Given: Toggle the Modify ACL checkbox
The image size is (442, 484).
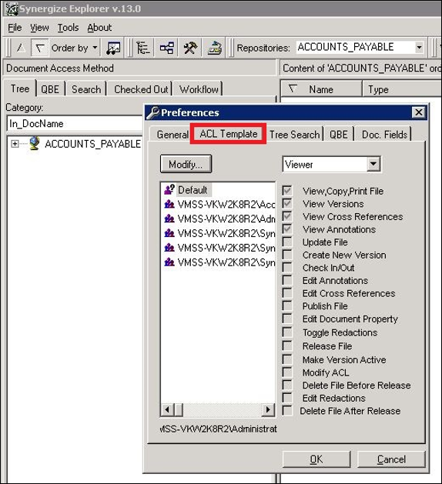Looking at the screenshot, I should 287,372.
